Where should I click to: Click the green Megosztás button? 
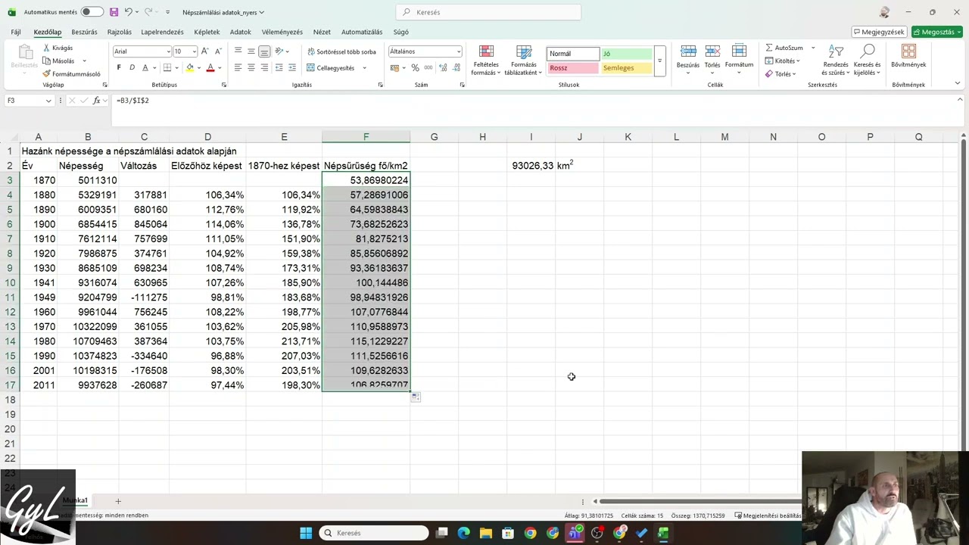[937, 32]
